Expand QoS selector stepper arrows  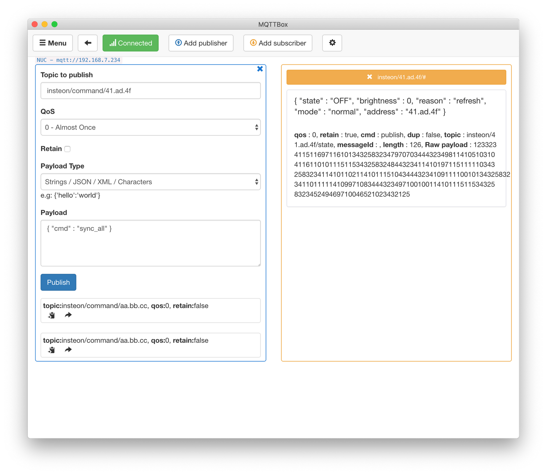pyautogui.click(x=257, y=127)
